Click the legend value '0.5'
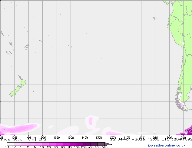Viewport: 192px width, 148px height. [14, 147]
